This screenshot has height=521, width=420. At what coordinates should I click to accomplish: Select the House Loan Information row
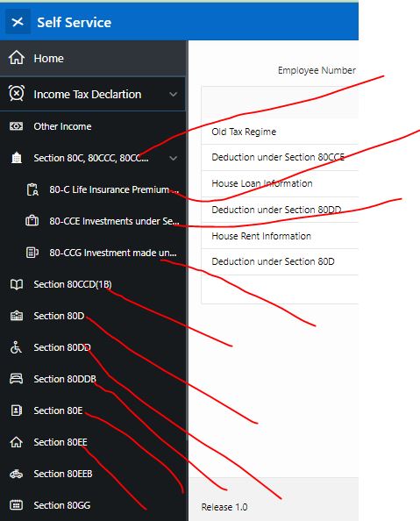[x=280, y=183]
